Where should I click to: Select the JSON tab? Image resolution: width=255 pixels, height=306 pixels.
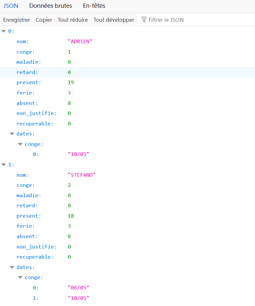11,6
